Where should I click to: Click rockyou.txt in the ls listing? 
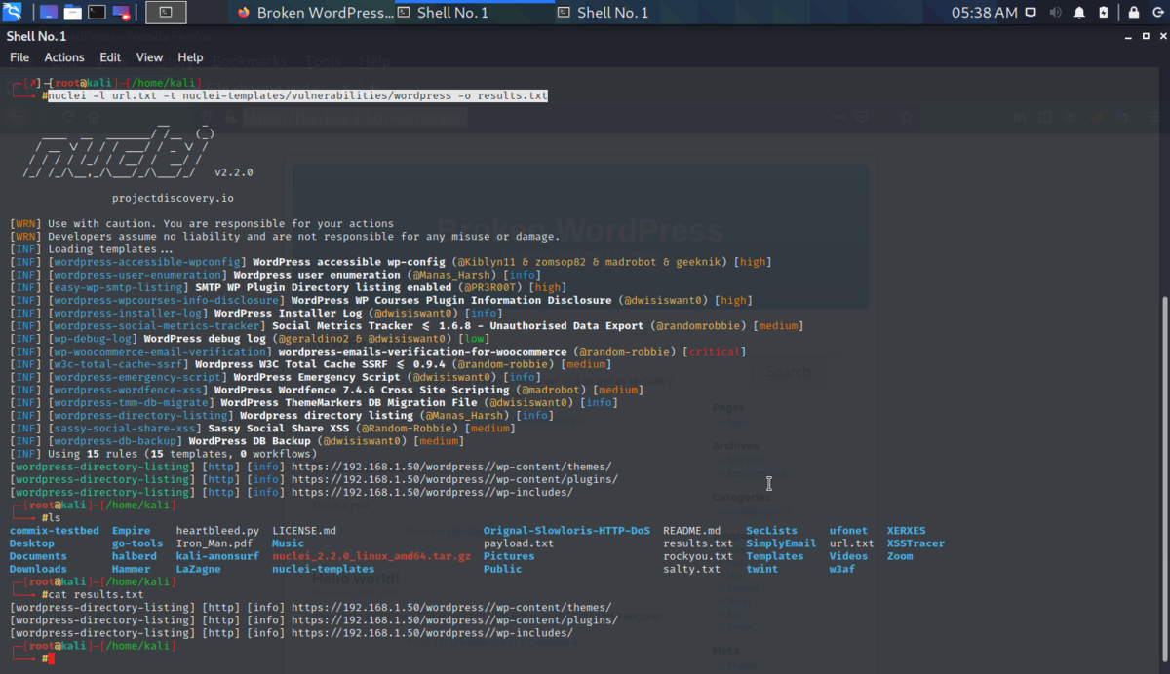point(698,556)
